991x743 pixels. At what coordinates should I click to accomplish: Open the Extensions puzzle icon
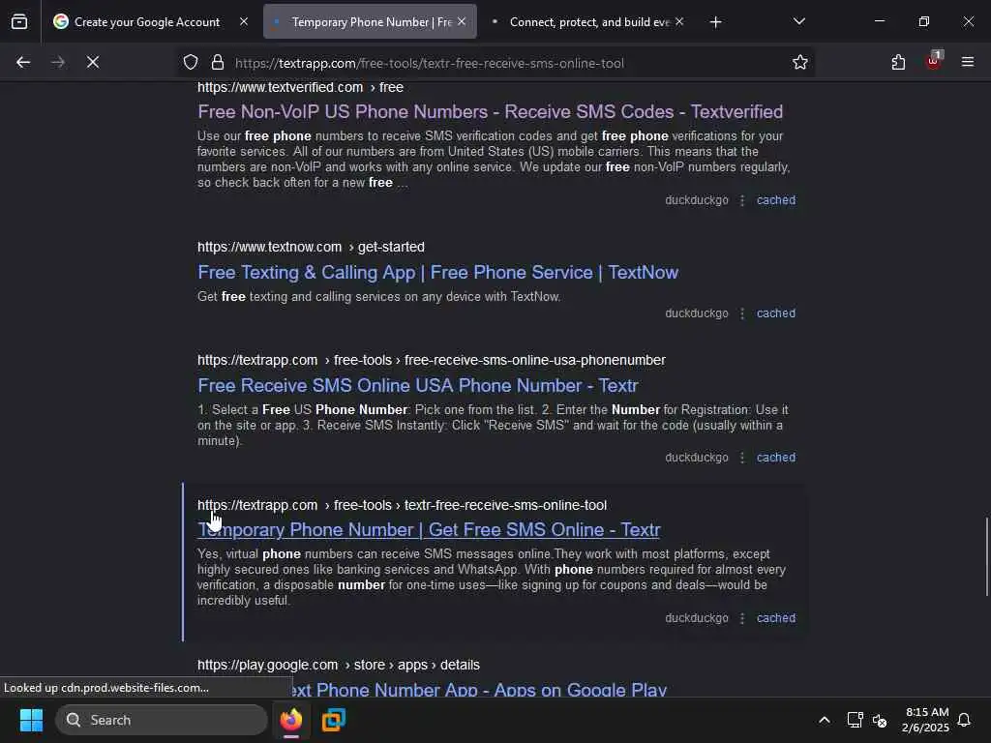898,63
